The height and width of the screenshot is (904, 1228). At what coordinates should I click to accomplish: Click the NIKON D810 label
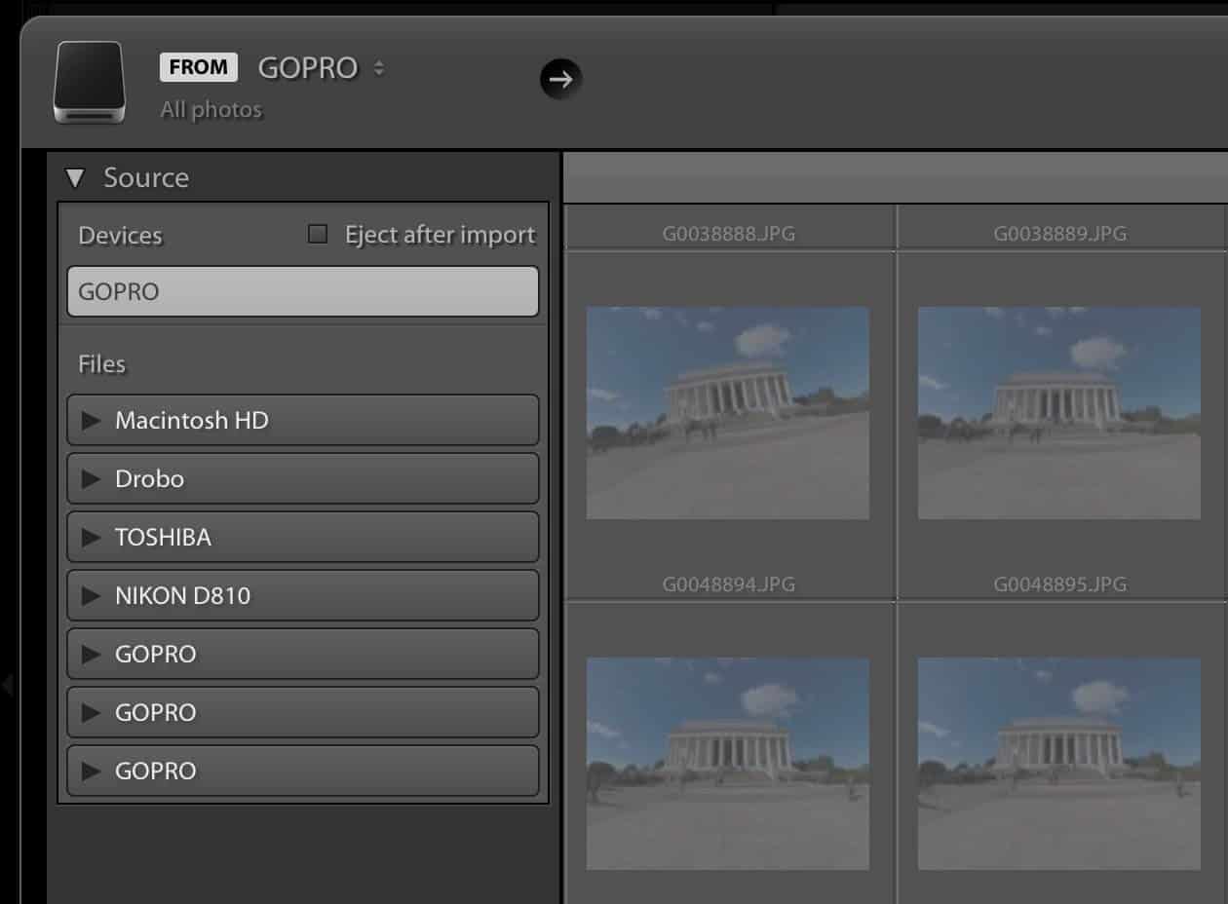pos(183,596)
